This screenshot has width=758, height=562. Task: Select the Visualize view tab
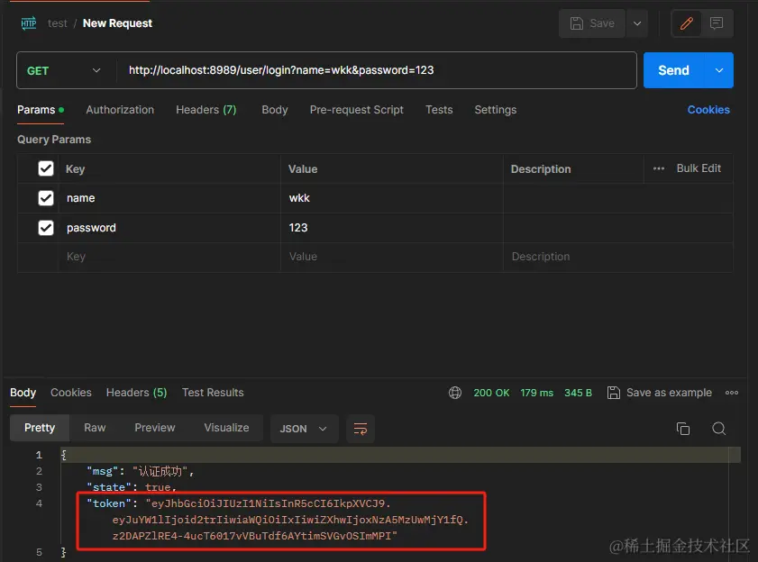coord(226,428)
